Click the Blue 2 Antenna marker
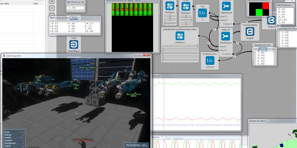Viewport: 297px width, 148px height. [x=134, y=95]
